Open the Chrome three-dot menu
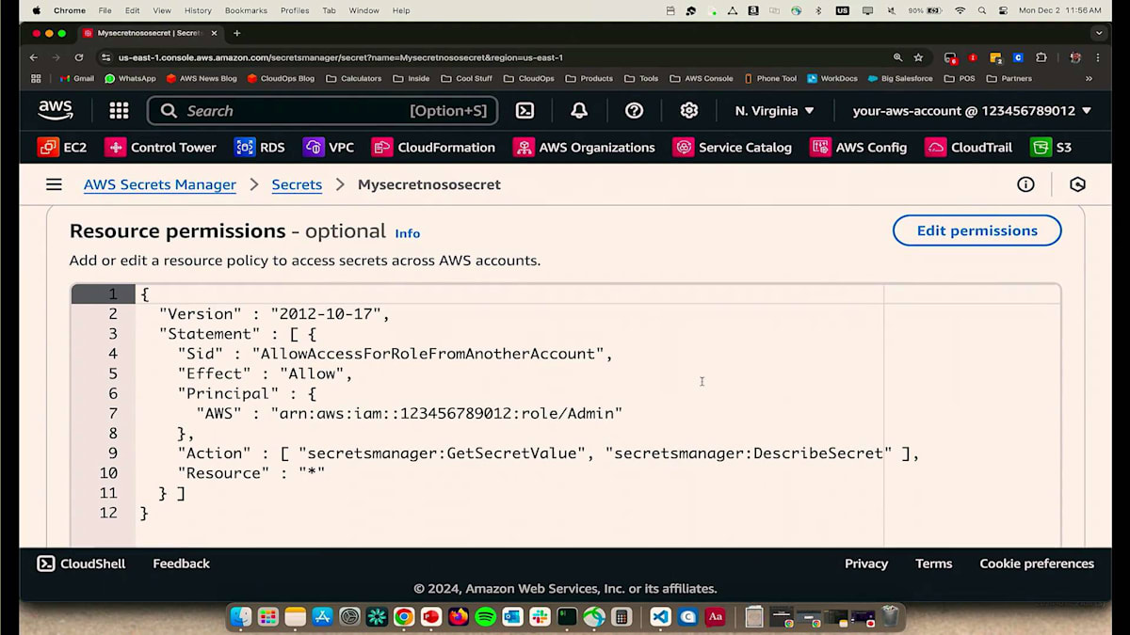Screen dimensions: 1130x635 tap(1099, 57)
